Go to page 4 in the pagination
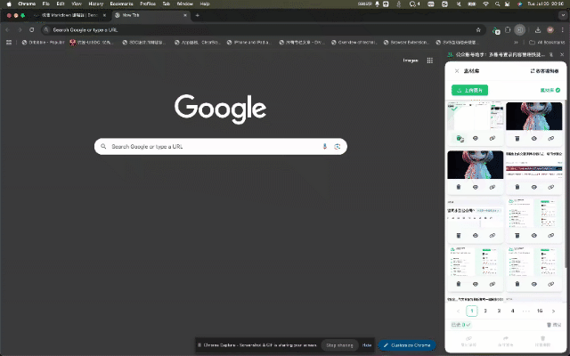The image size is (570, 356). coord(513,311)
